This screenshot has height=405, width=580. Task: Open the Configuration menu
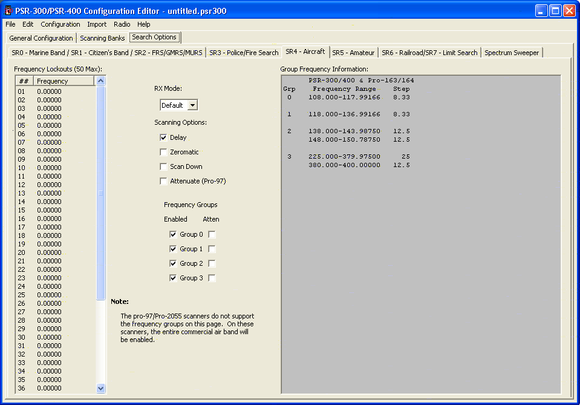[x=60, y=24]
